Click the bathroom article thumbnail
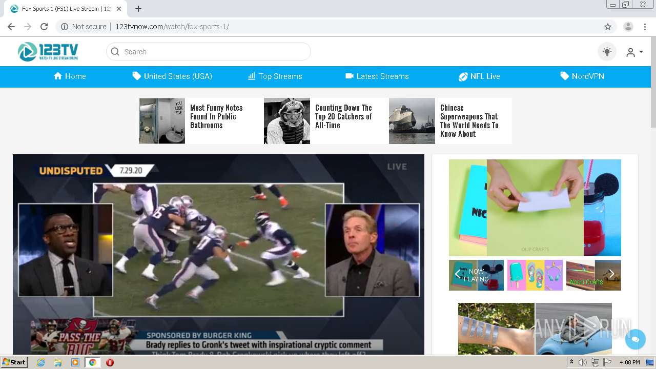The image size is (656, 369). [x=162, y=121]
